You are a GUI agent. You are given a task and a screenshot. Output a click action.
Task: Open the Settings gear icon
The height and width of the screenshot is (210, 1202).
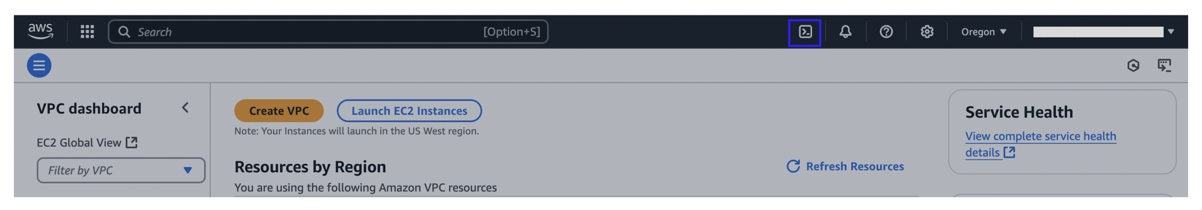click(x=927, y=32)
